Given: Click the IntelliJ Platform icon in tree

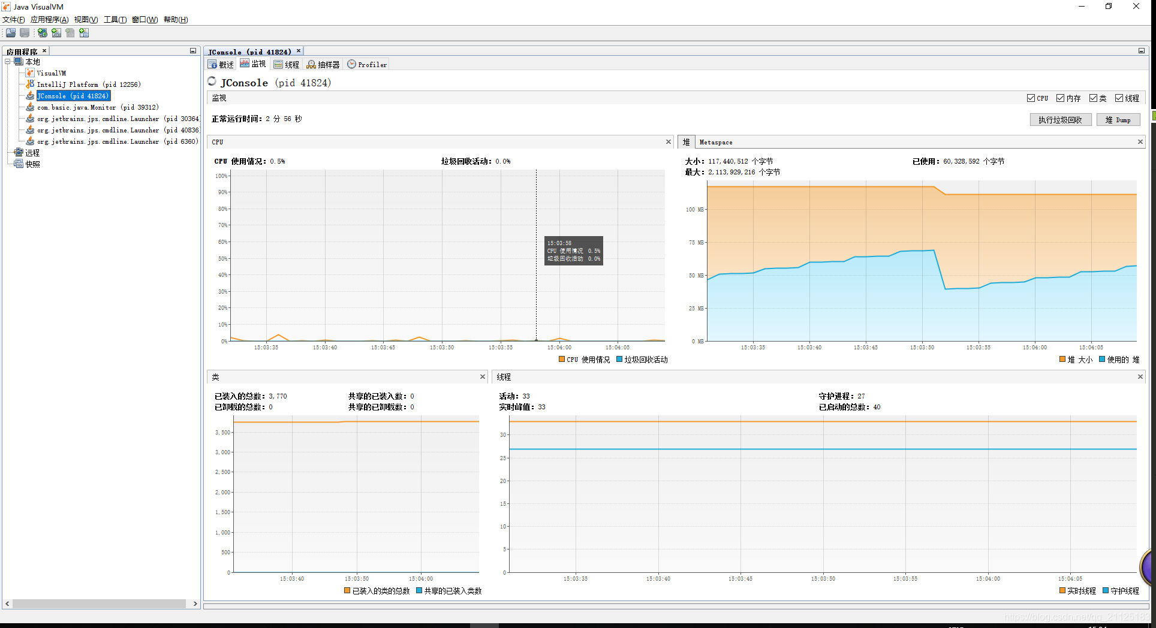Looking at the screenshot, I should 30,84.
